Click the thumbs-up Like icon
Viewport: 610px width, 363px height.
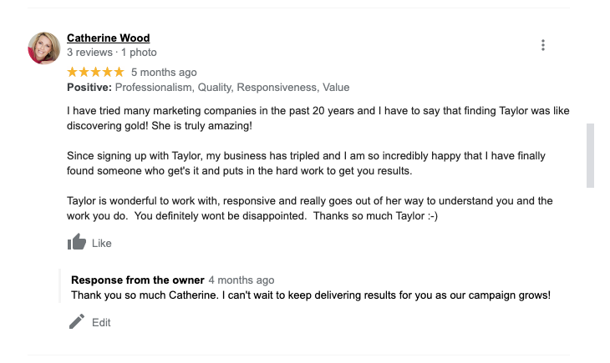(x=77, y=243)
